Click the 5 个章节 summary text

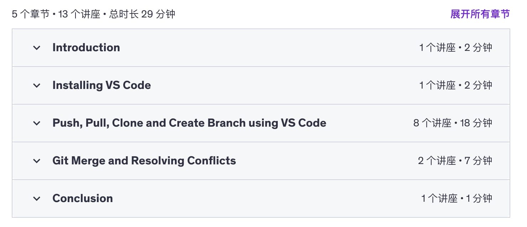[x=31, y=14]
